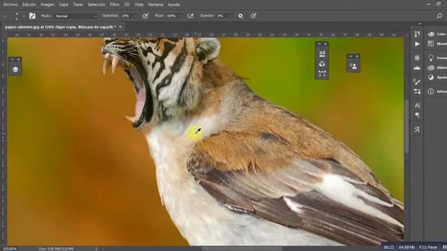Open the Character panel icon

pos(417,105)
